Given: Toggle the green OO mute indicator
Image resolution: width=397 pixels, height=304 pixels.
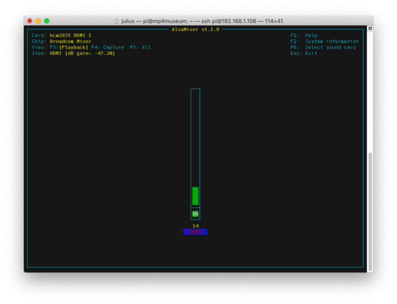Looking at the screenshot, I should (195, 214).
